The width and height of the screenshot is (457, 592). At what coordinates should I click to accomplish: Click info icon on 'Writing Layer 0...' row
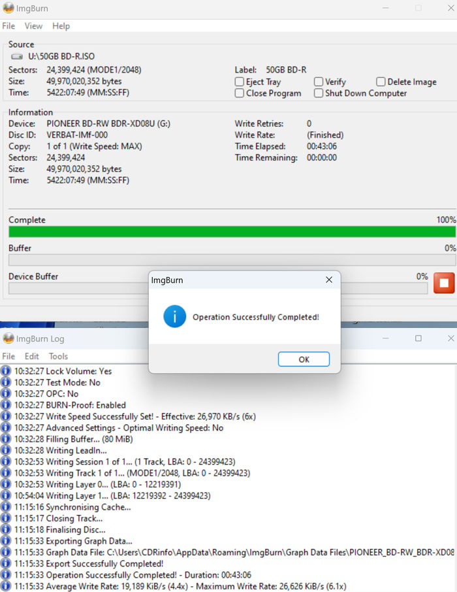pyautogui.click(x=6, y=484)
